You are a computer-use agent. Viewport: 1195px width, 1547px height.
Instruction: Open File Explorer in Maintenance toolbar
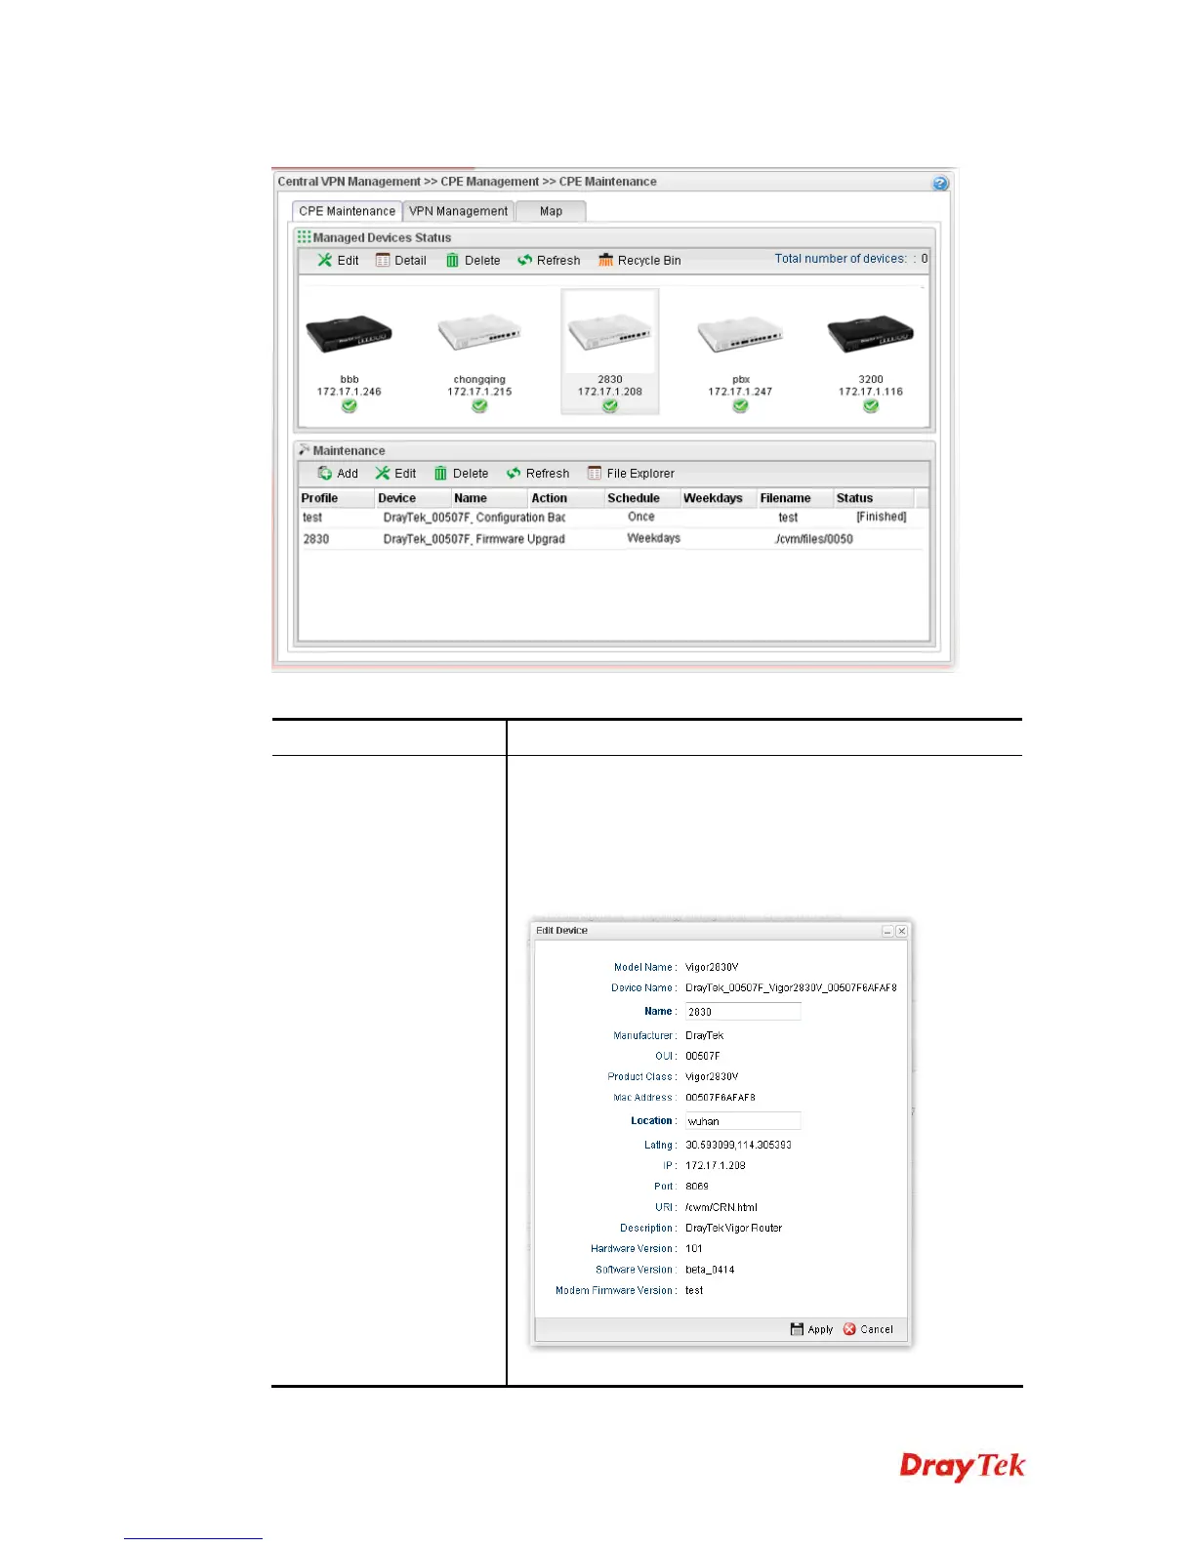pyautogui.click(x=631, y=474)
